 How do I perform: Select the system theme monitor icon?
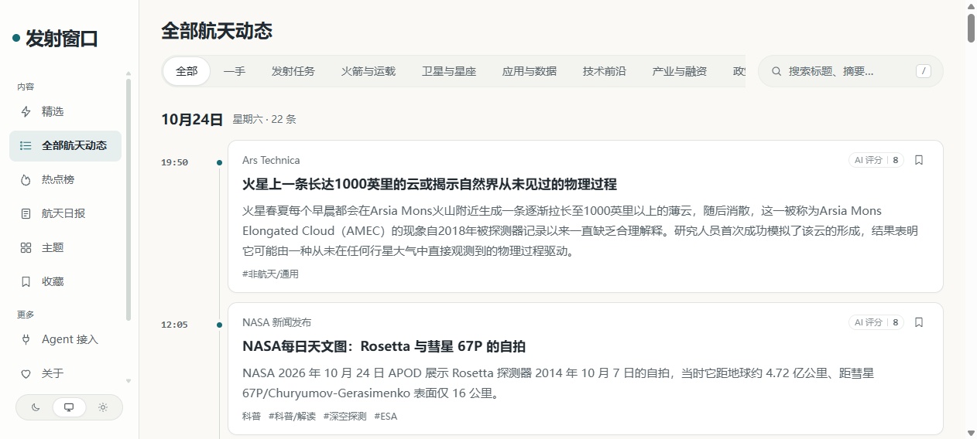tap(69, 407)
